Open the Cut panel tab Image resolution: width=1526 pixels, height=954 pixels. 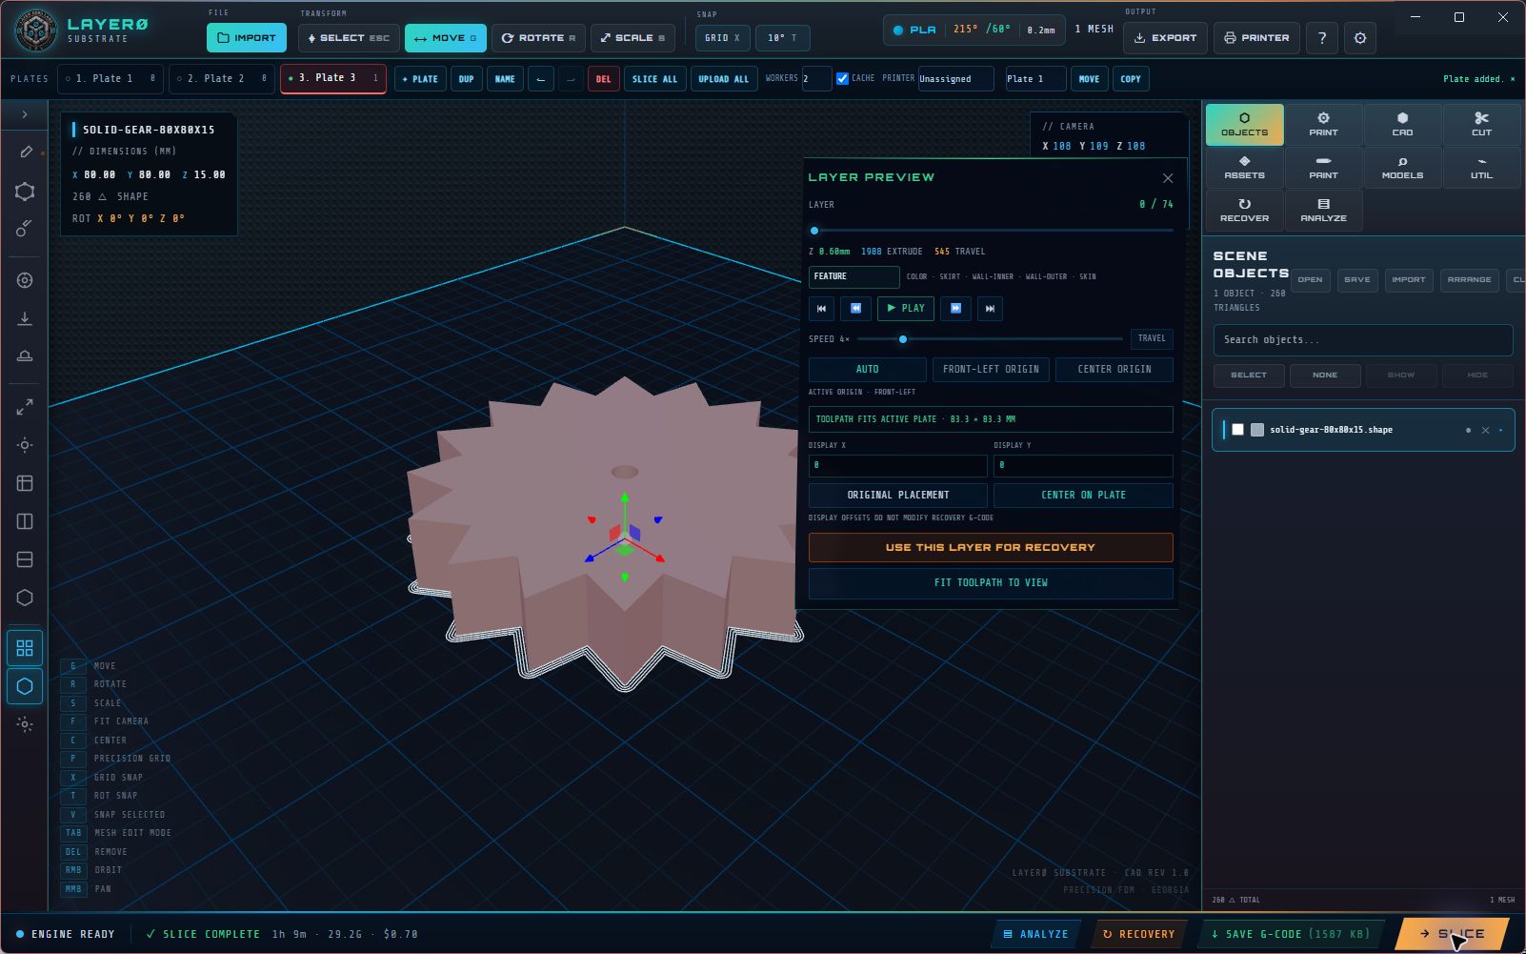(x=1481, y=125)
